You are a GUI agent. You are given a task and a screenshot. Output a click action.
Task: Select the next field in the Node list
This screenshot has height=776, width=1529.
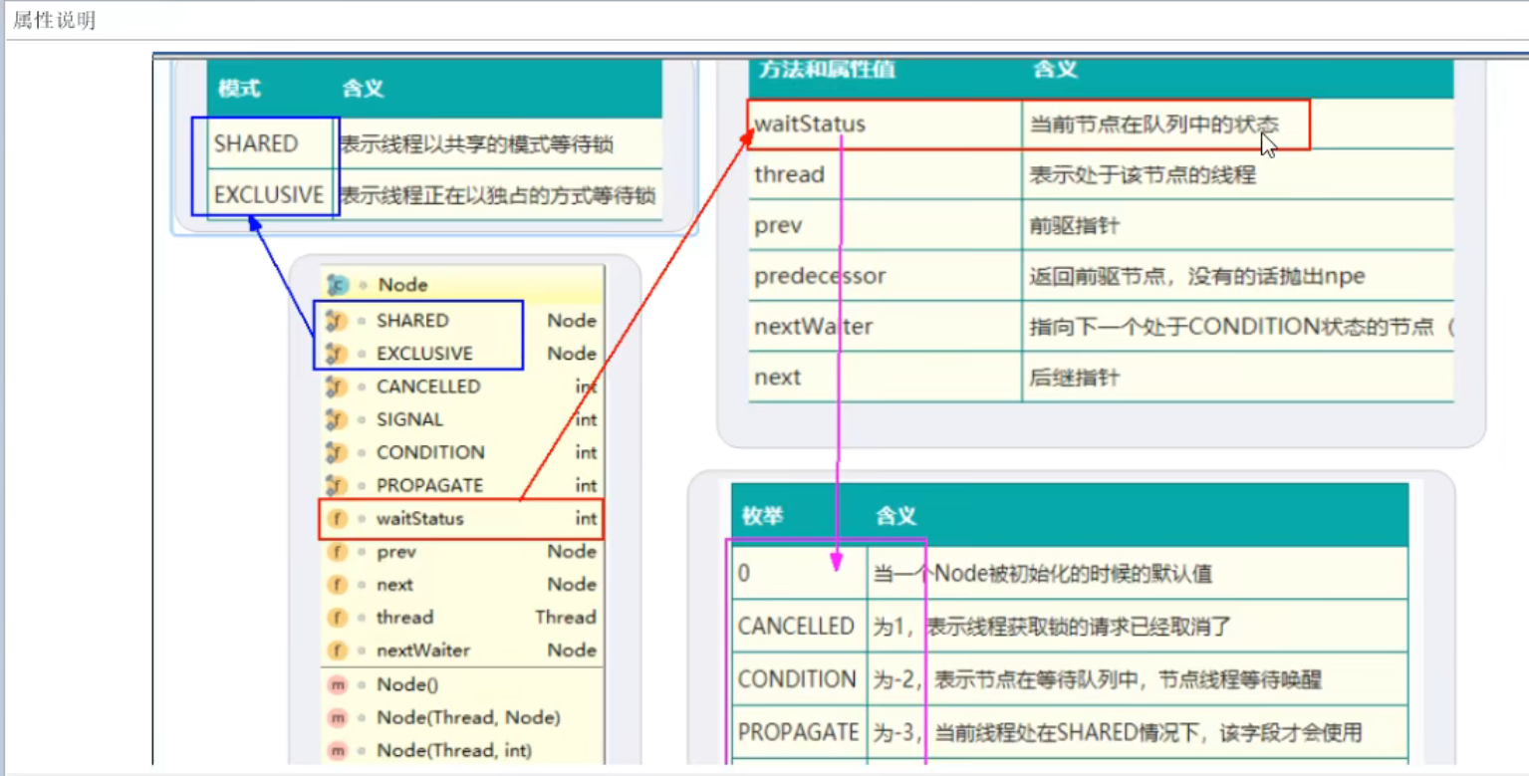[462, 585]
